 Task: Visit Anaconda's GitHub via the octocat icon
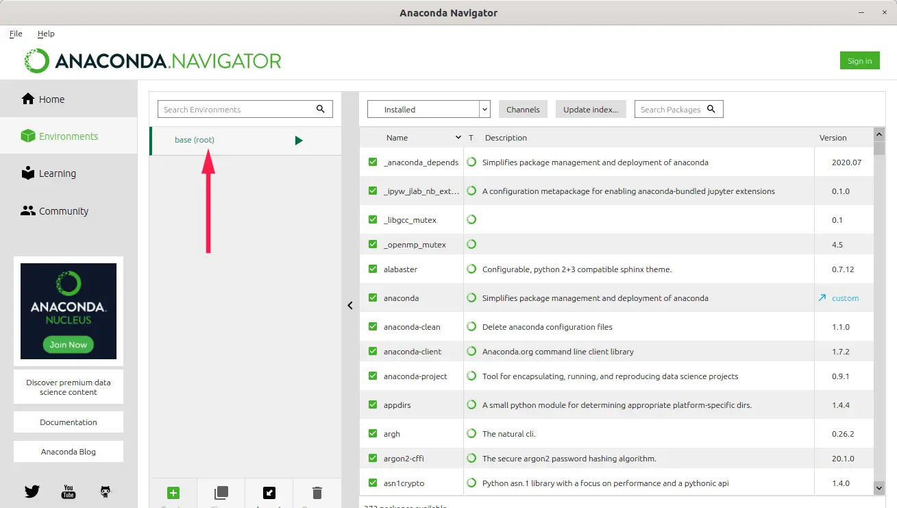[x=104, y=491]
